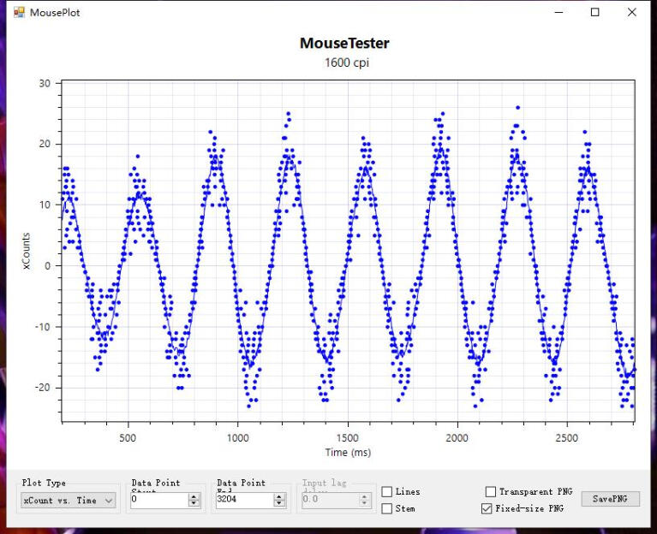This screenshot has width=657, height=534.
Task: Click the Time (ms) axis label
Action: (x=349, y=452)
